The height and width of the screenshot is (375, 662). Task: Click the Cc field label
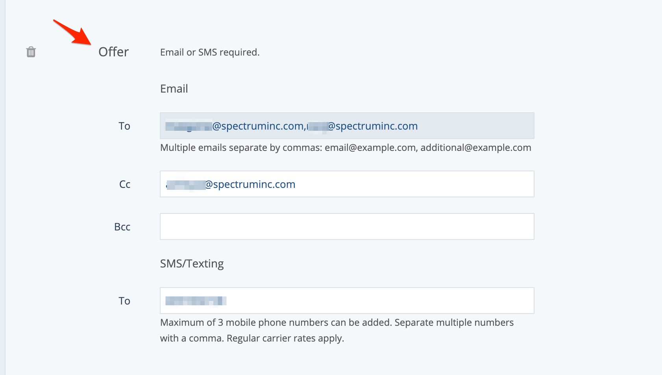click(125, 184)
